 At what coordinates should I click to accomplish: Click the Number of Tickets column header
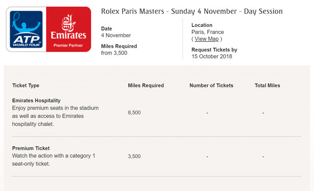coord(211,86)
